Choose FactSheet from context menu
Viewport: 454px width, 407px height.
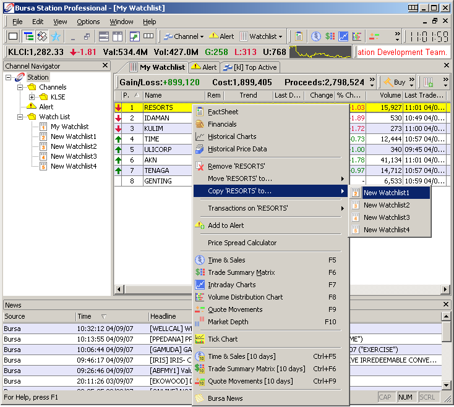(271, 112)
